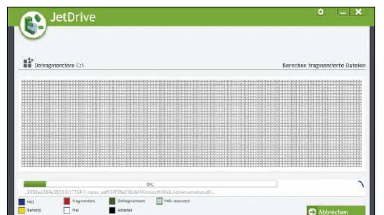The height and width of the screenshot is (215, 384).
Task: Click the disk cluster map grid
Action: coord(191,124)
